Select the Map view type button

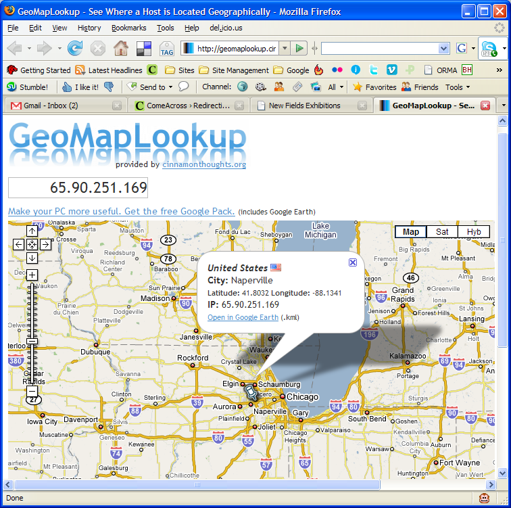pyautogui.click(x=410, y=231)
